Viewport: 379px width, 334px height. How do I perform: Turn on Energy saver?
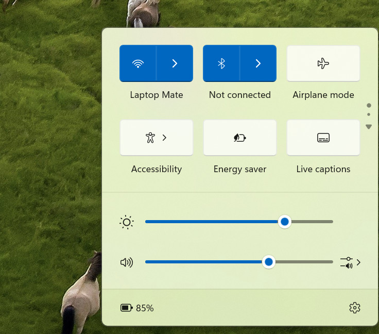coord(240,138)
